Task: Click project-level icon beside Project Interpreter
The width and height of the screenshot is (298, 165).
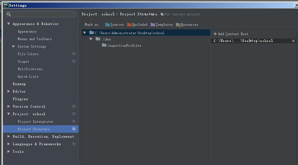Action: (x=74, y=121)
